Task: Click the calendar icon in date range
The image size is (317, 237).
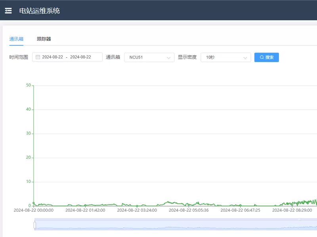Action: pyautogui.click(x=38, y=57)
